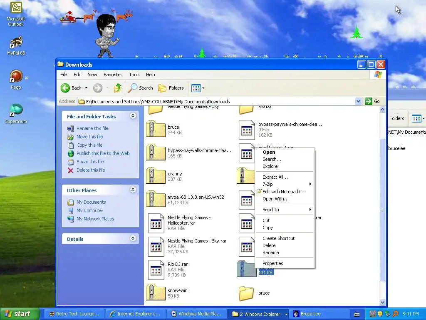Choose Edit with Notepad++ in context menu
Viewport: 426px width, 320px height.
(285, 192)
